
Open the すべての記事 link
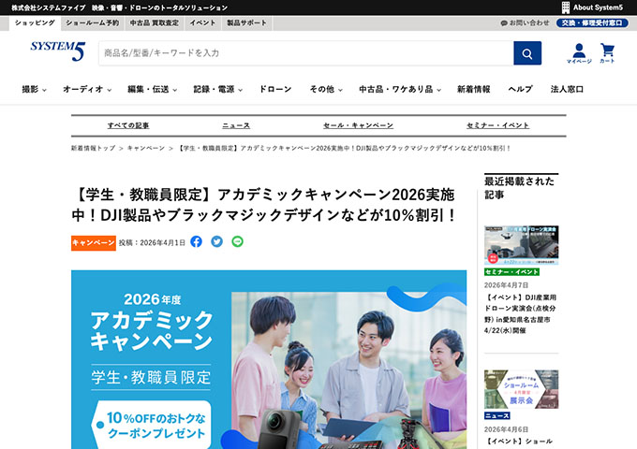coord(128,125)
